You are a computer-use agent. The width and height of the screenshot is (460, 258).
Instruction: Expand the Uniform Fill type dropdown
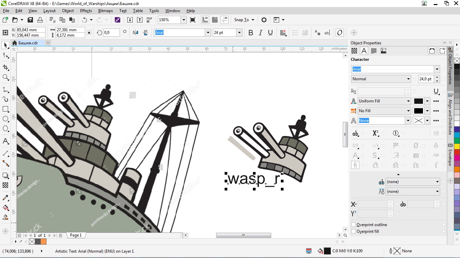tap(408, 101)
